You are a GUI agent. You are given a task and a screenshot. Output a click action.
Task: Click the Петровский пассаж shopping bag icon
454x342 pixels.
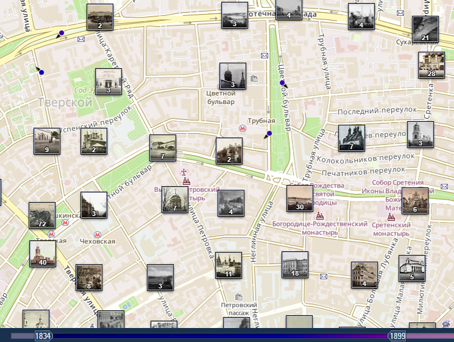(239, 297)
